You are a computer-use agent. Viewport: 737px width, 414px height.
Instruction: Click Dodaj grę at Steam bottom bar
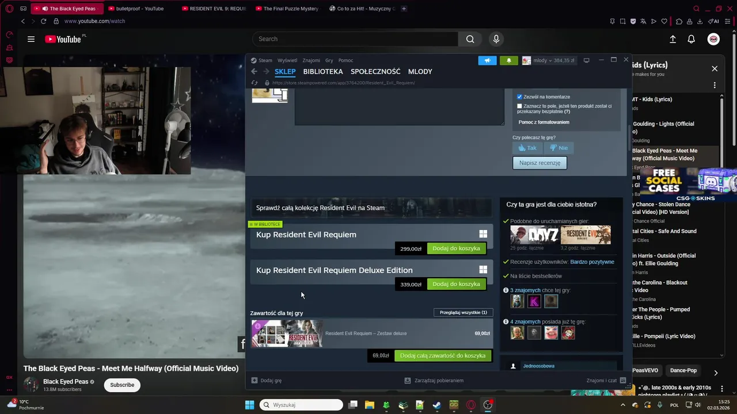point(267,380)
